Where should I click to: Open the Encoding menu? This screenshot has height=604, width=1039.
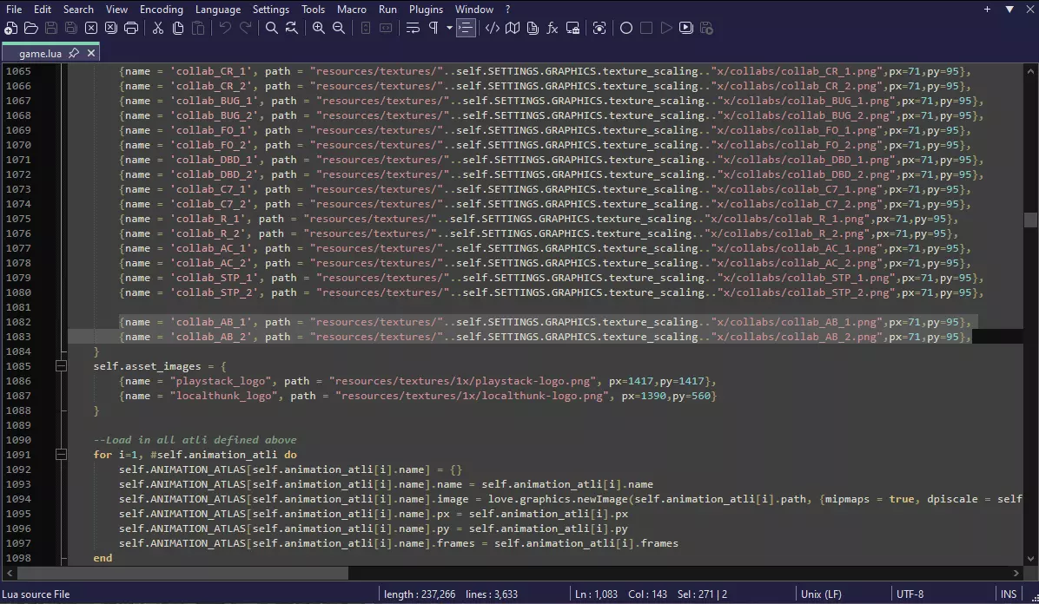(x=161, y=10)
